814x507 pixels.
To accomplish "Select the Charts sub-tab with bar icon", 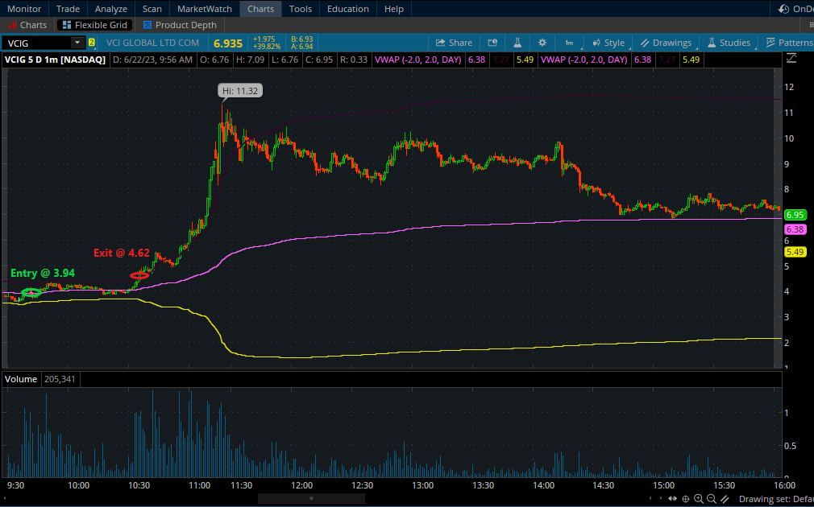I will [x=27, y=25].
